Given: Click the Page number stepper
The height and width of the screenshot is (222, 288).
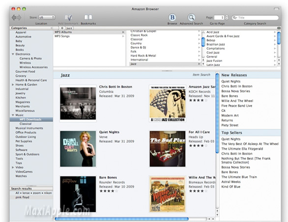Looking at the screenshot, I should pyautogui.click(x=227, y=17).
